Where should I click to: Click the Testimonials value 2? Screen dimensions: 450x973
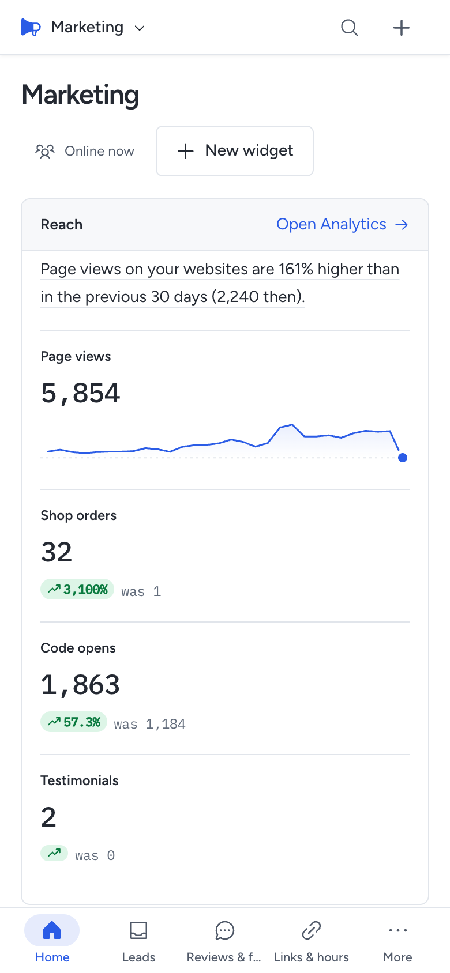(48, 817)
